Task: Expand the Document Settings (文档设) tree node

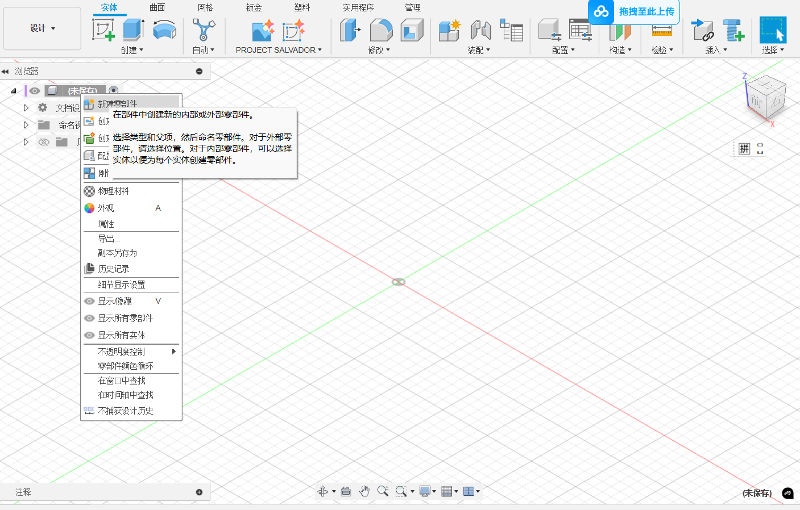Action: click(26, 108)
